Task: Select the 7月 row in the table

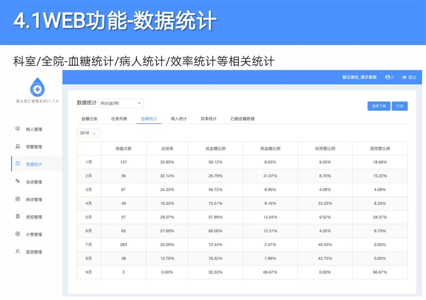Action: 242,245
